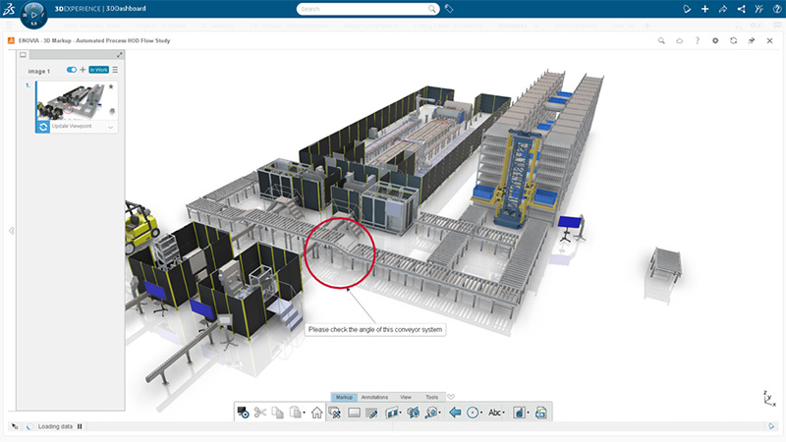This screenshot has height=442, width=786.
Task: Toggle the image 1 switch
Action: (72, 70)
